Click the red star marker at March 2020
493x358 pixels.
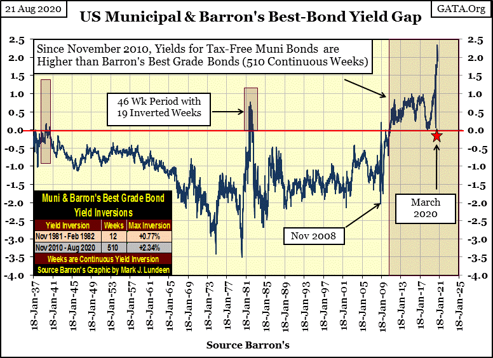[x=437, y=136]
